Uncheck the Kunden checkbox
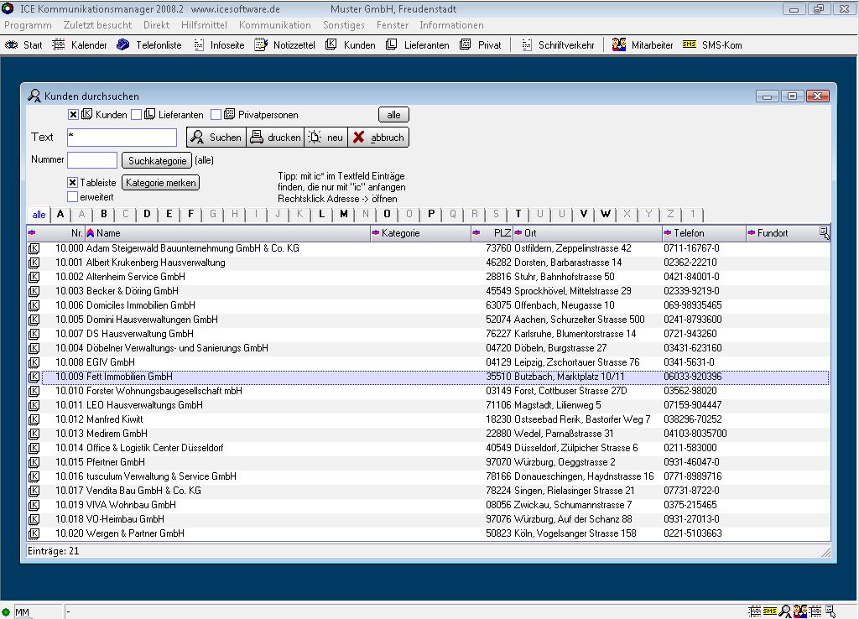The image size is (859, 619). tap(73, 115)
